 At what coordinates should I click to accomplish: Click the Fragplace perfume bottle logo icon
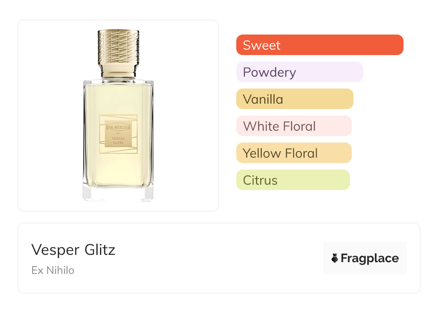point(335,258)
